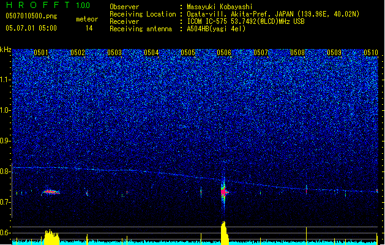Click the meteor count value 14
Viewport: 385px width, 245px height.
pyautogui.click(x=89, y=28)
